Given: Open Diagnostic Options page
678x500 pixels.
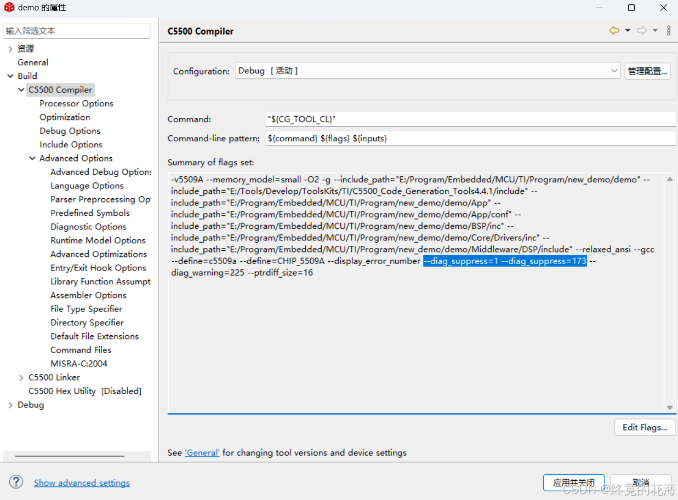Looking at the screenshot, I should point(88,227).
